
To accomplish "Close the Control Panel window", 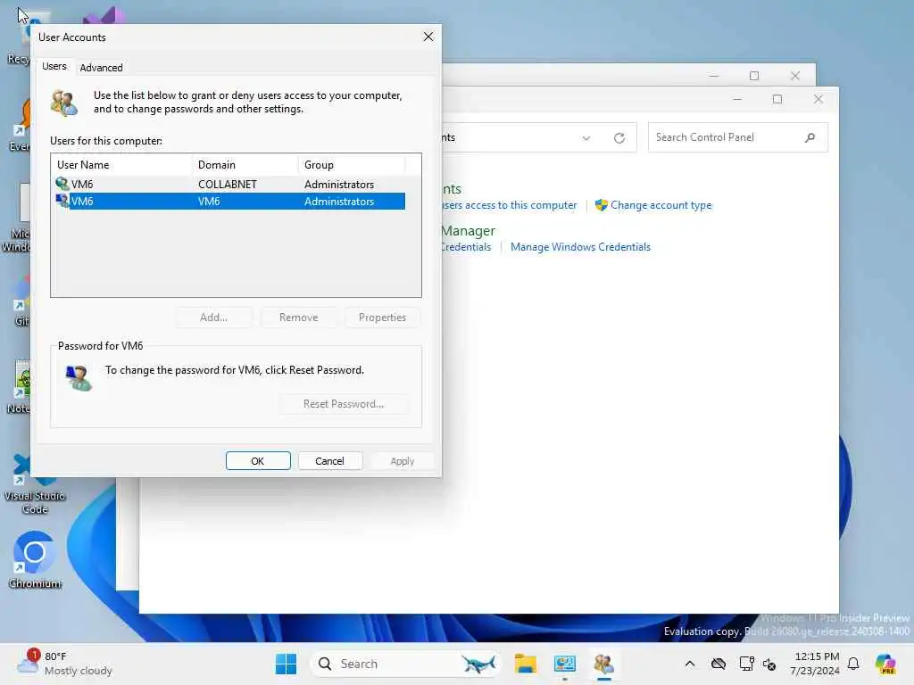I will pos(818,99).
